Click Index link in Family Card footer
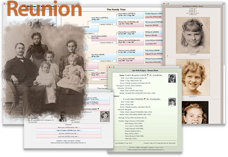228x157 pixels. click(x=65, y=141)
